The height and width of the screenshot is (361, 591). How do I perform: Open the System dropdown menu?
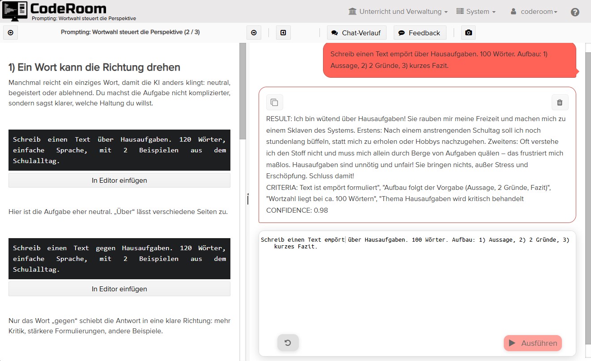click(x=476, y=12)
